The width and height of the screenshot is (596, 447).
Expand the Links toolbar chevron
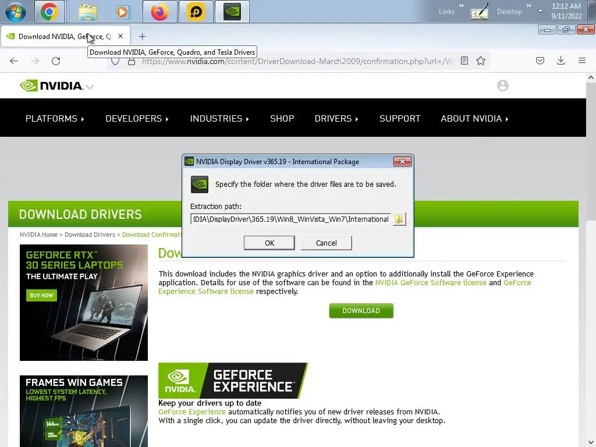(461, 6)
